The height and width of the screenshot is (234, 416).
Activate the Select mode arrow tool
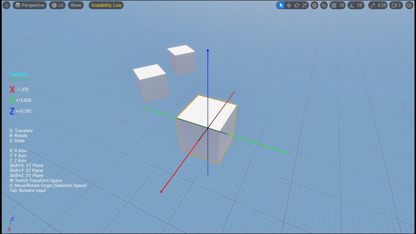point(281,5)
